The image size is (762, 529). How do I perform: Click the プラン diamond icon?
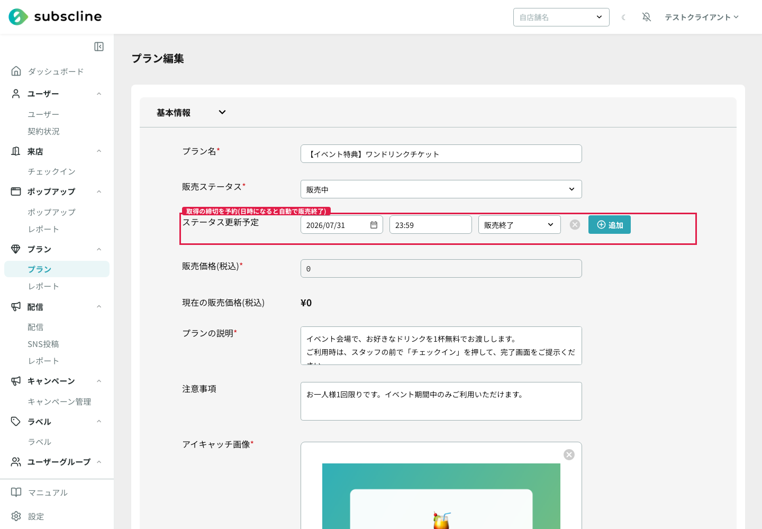(16, 249)
